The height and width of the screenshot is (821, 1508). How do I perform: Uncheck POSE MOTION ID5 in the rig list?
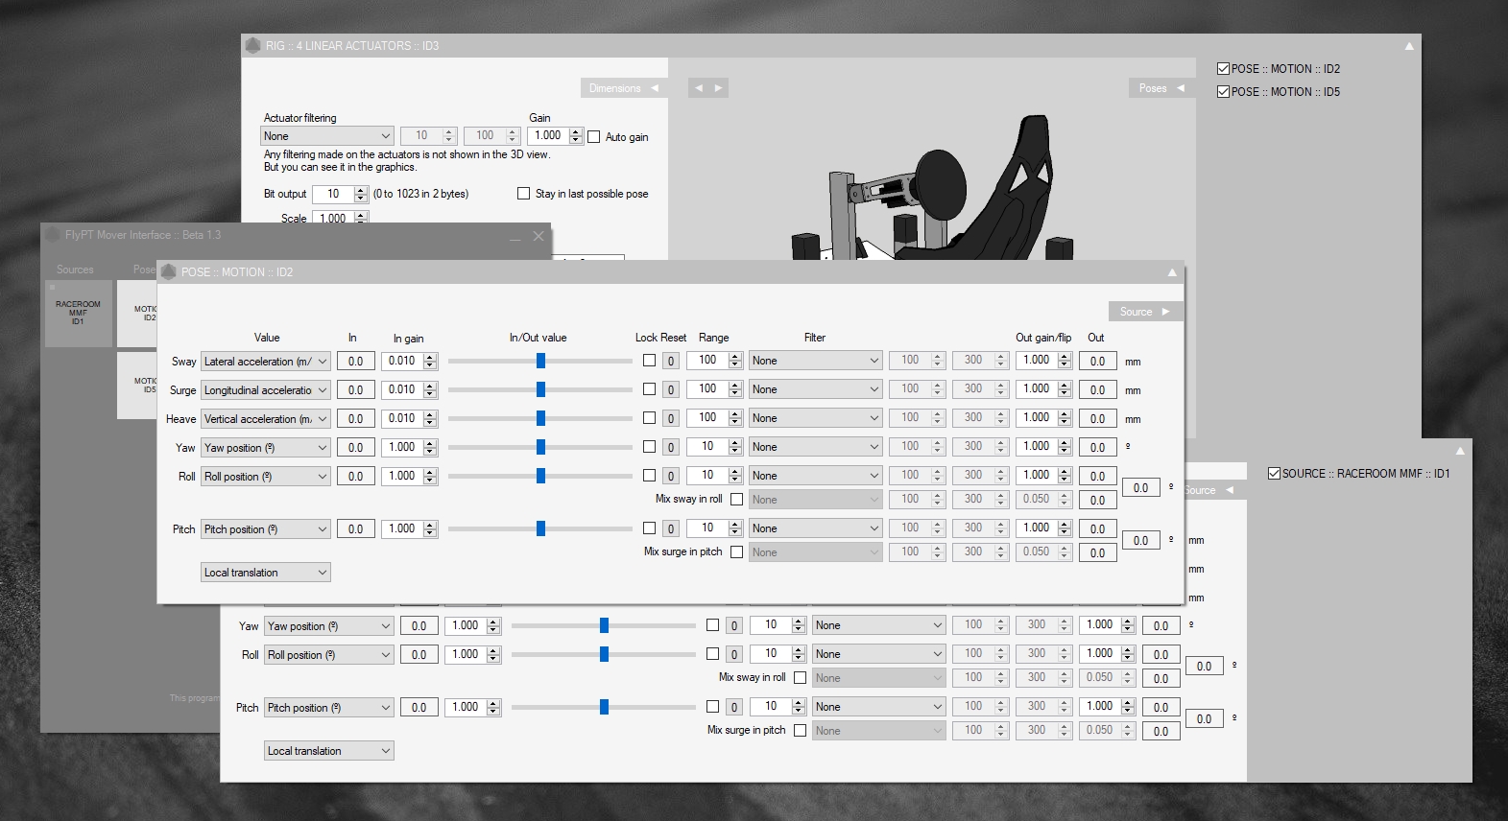coord(1223,92)
